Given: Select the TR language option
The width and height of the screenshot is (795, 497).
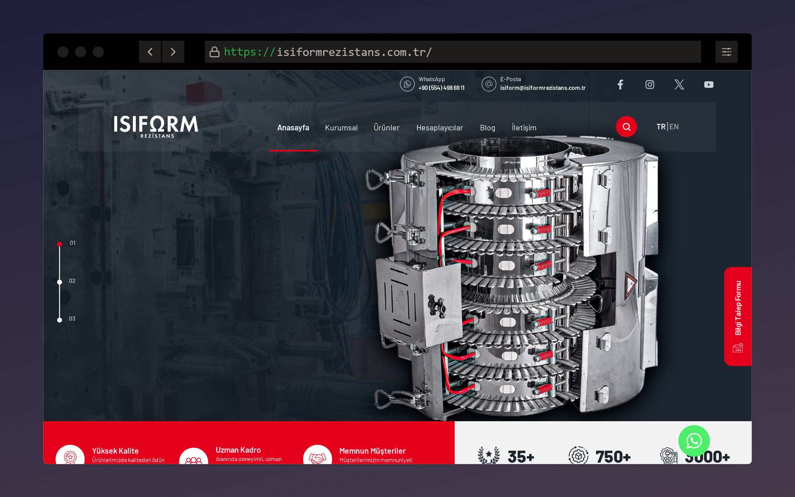Looking at the screenshot, I should click(660, 127).
